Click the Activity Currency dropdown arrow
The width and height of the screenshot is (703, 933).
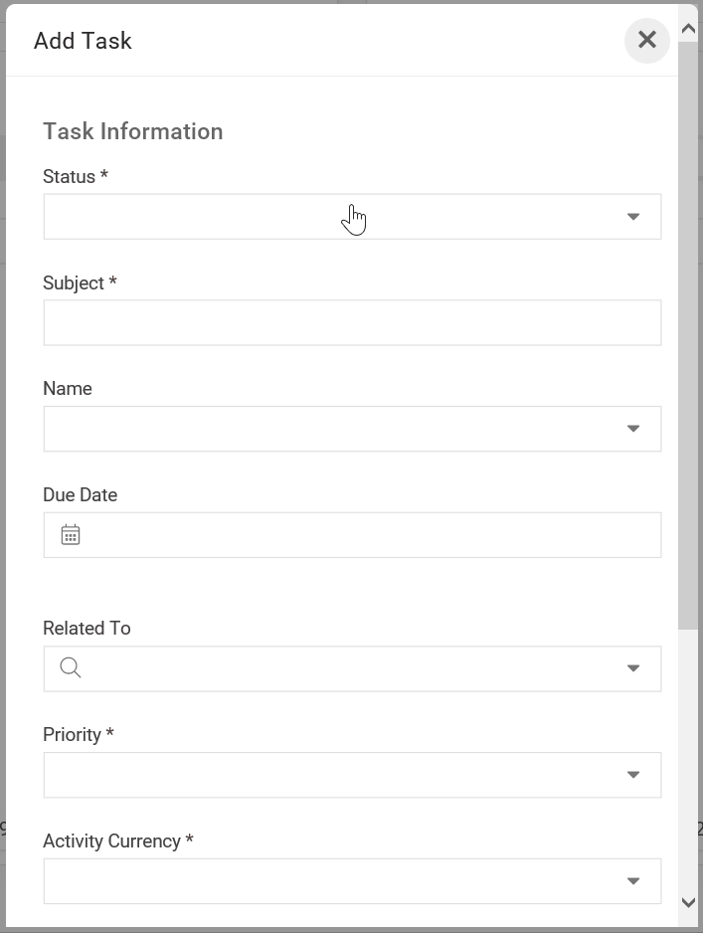(x=632, y=881)
